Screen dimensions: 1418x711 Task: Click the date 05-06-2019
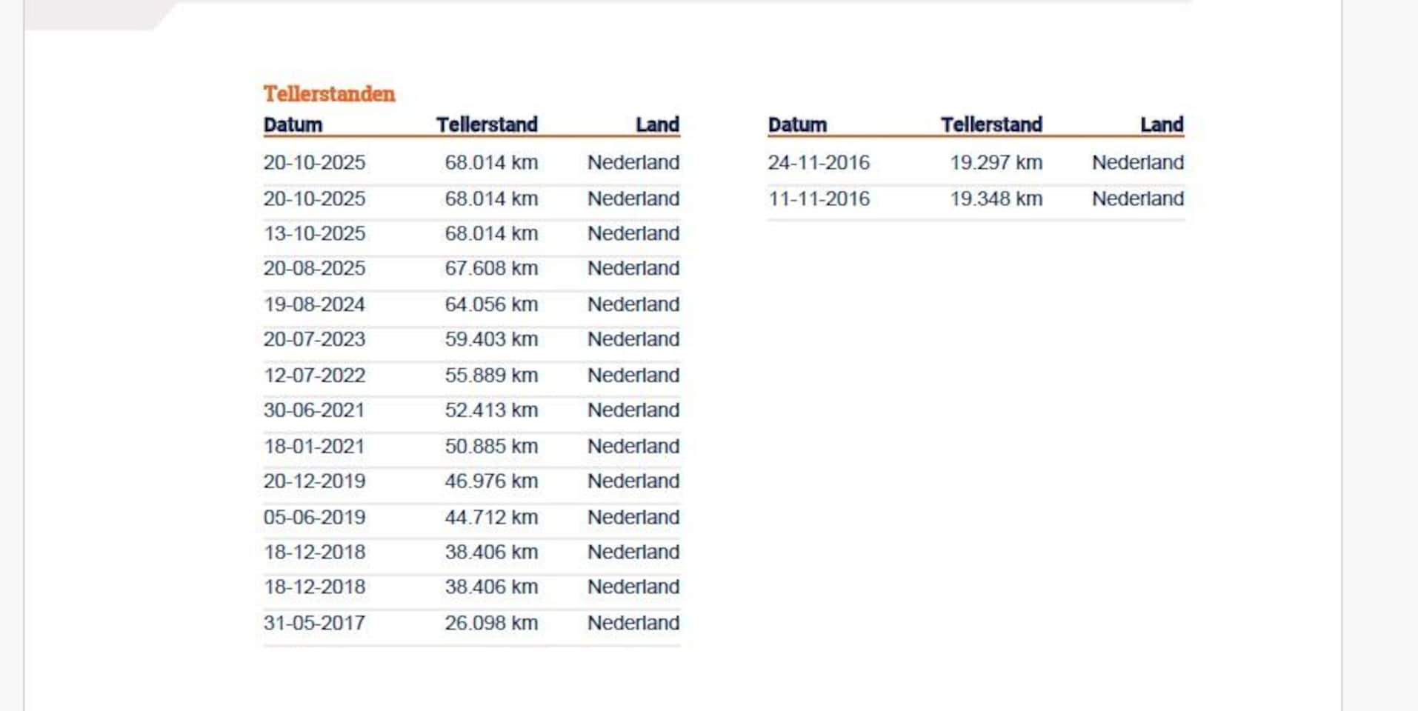click(314, 518)
